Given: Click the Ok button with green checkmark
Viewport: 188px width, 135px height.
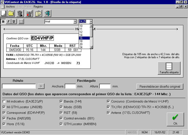Looking at the screenshot, I should (175, 119).
